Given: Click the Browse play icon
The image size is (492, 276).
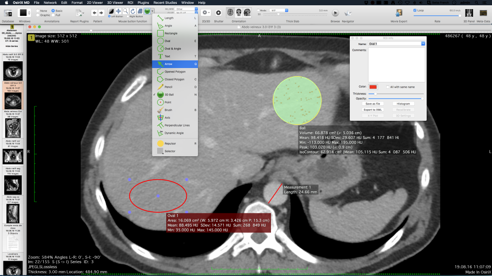Looking at the screenshot, I should click(335, 13).
